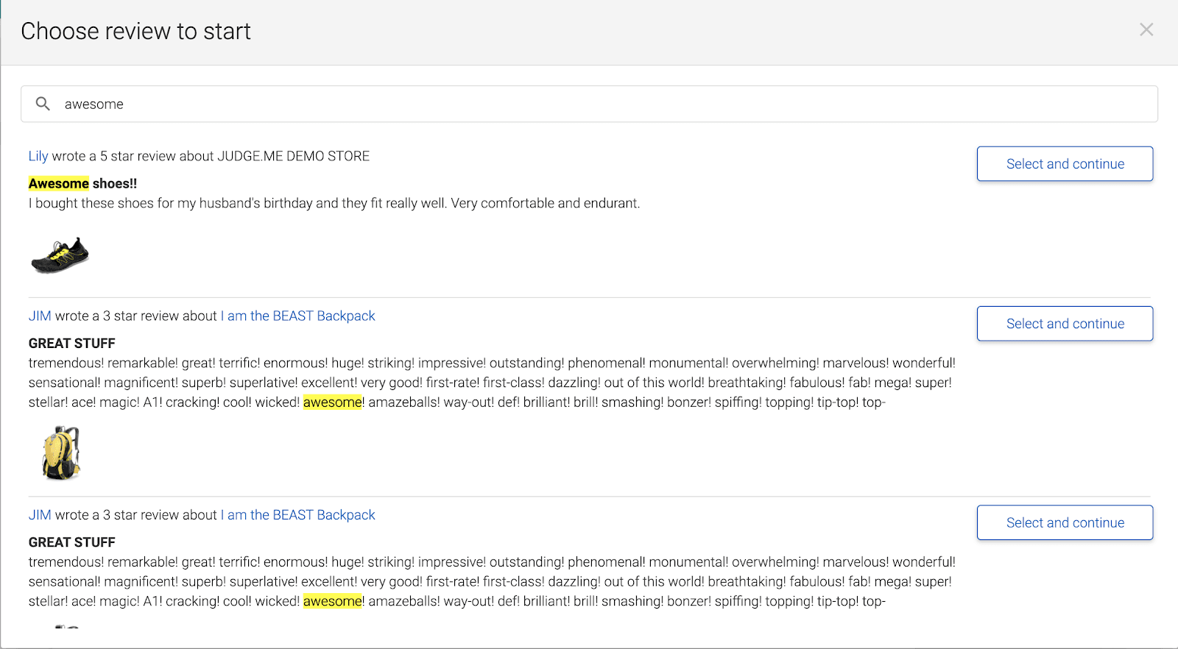The image size is (1178, 649).
Task: Open reviewer Lily's profile link
Action: [x=38, y=156]
